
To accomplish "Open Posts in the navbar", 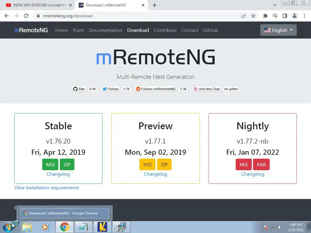I will coord(79,30).
